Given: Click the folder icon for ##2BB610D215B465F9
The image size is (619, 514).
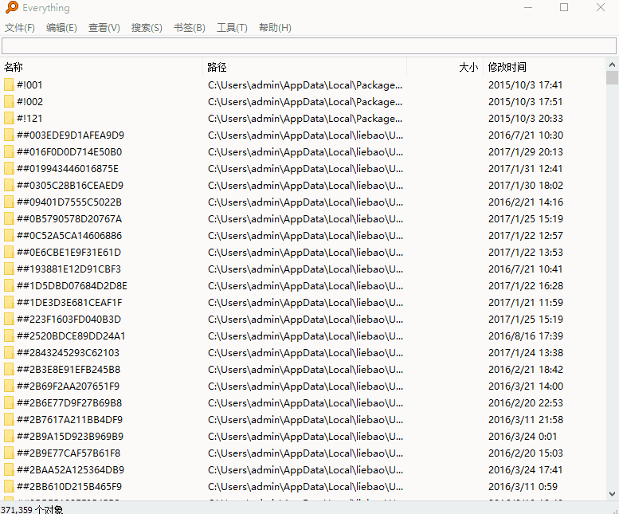Looking at the screenshot, I should pos(9,487).
